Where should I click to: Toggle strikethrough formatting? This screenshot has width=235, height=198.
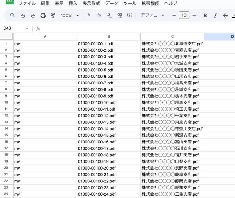(x=225, y=15)
